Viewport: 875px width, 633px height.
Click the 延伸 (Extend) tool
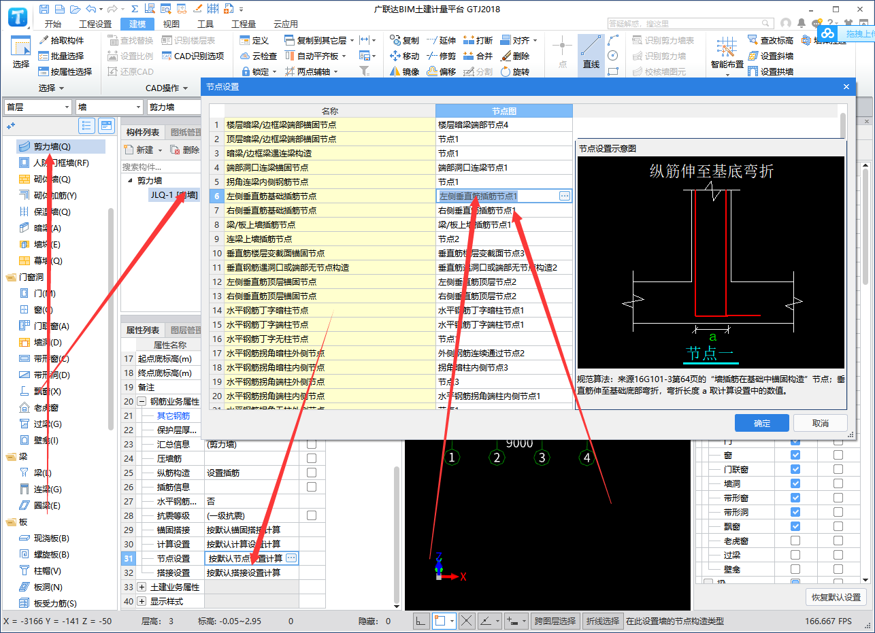(x=441, y=41)
